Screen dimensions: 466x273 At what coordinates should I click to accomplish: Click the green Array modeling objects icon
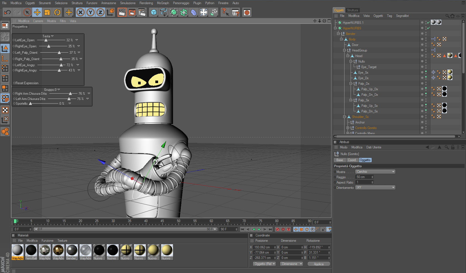pos(184,12)
